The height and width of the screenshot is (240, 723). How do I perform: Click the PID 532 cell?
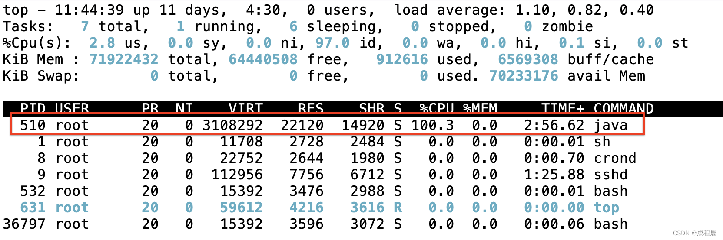(33, 191)
